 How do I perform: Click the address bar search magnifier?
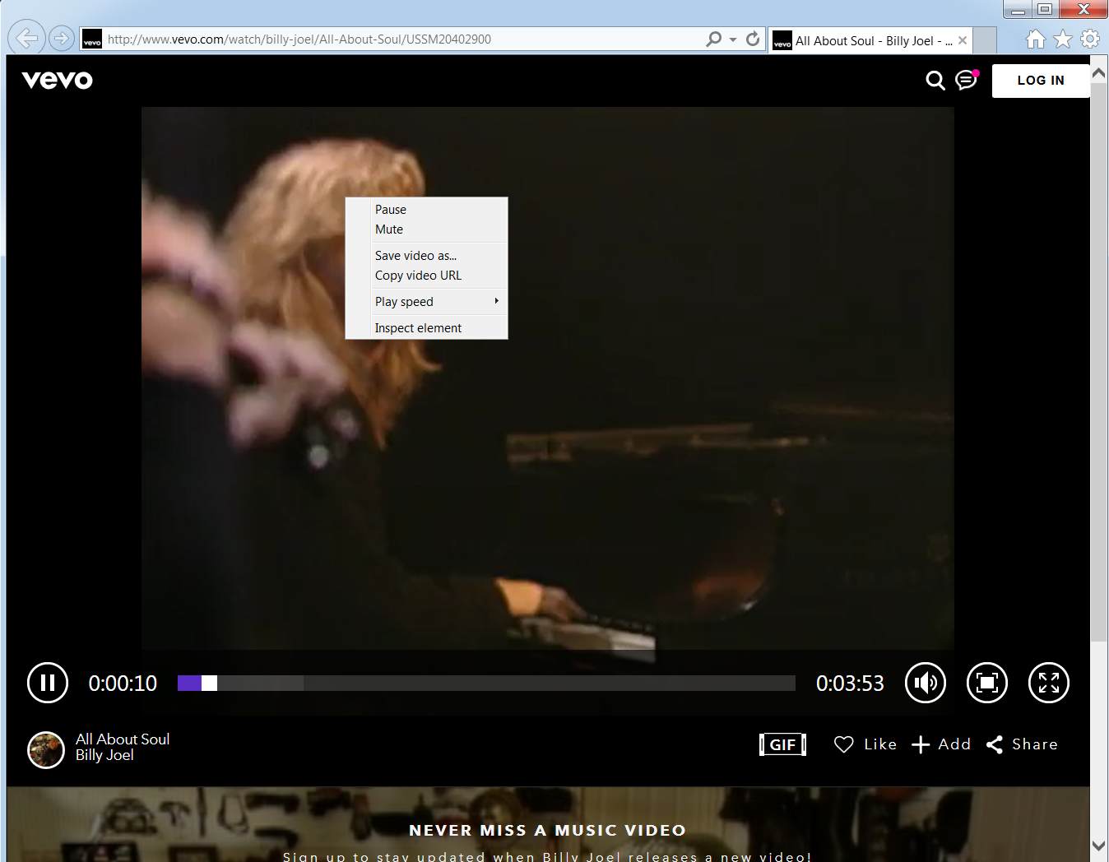(x=713, y=39)
